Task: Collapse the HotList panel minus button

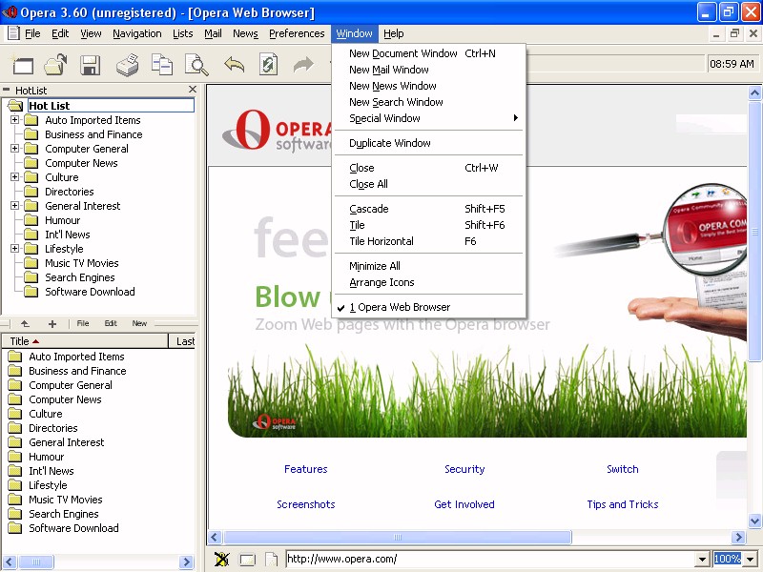Action: tap(7, 90)
